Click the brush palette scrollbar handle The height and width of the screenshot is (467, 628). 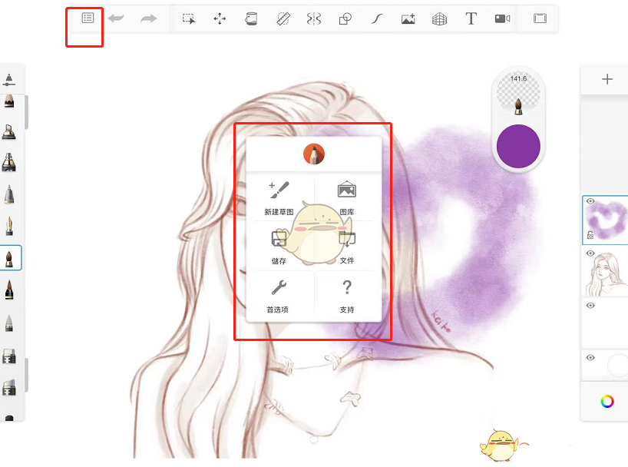coord(26,112)
